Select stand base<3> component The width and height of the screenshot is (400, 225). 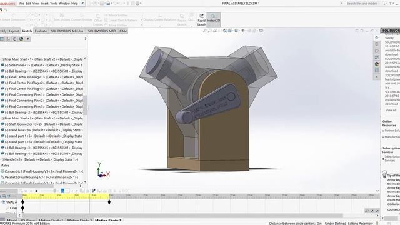click(x=41, y=130)
